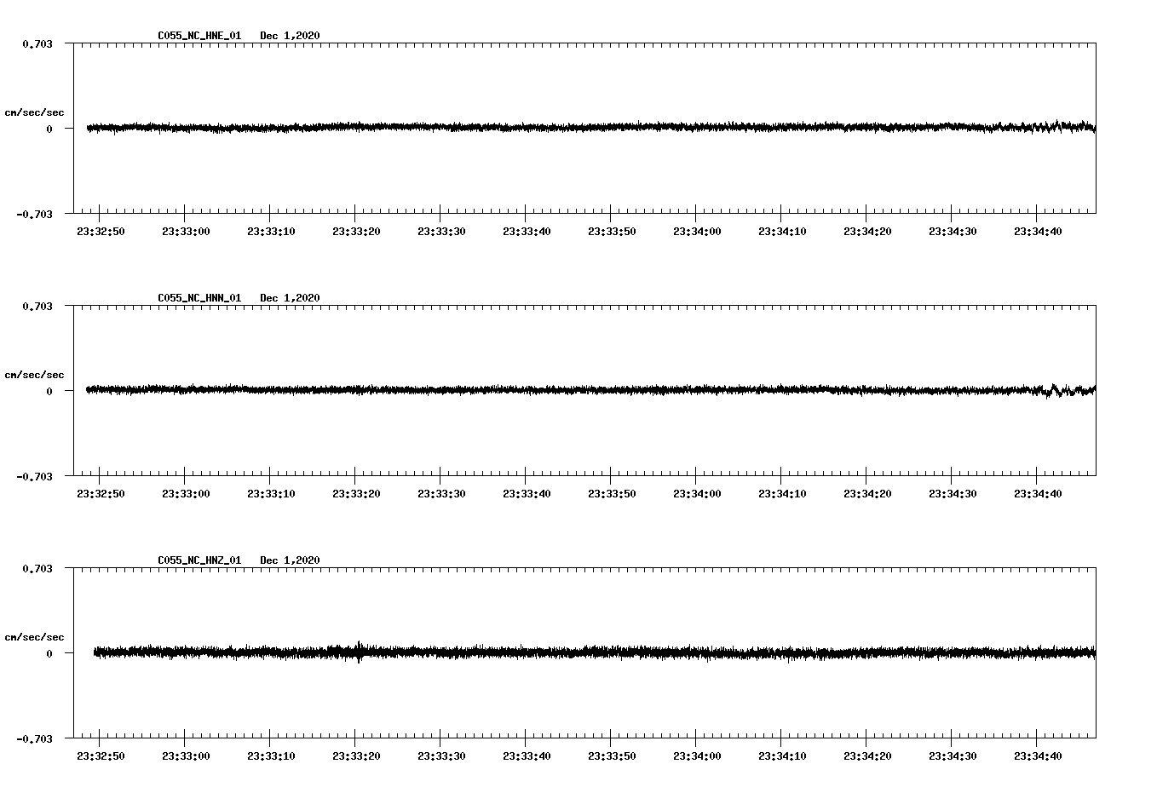Select the C055_NC_HNN_01 channel label

(198, 297)
